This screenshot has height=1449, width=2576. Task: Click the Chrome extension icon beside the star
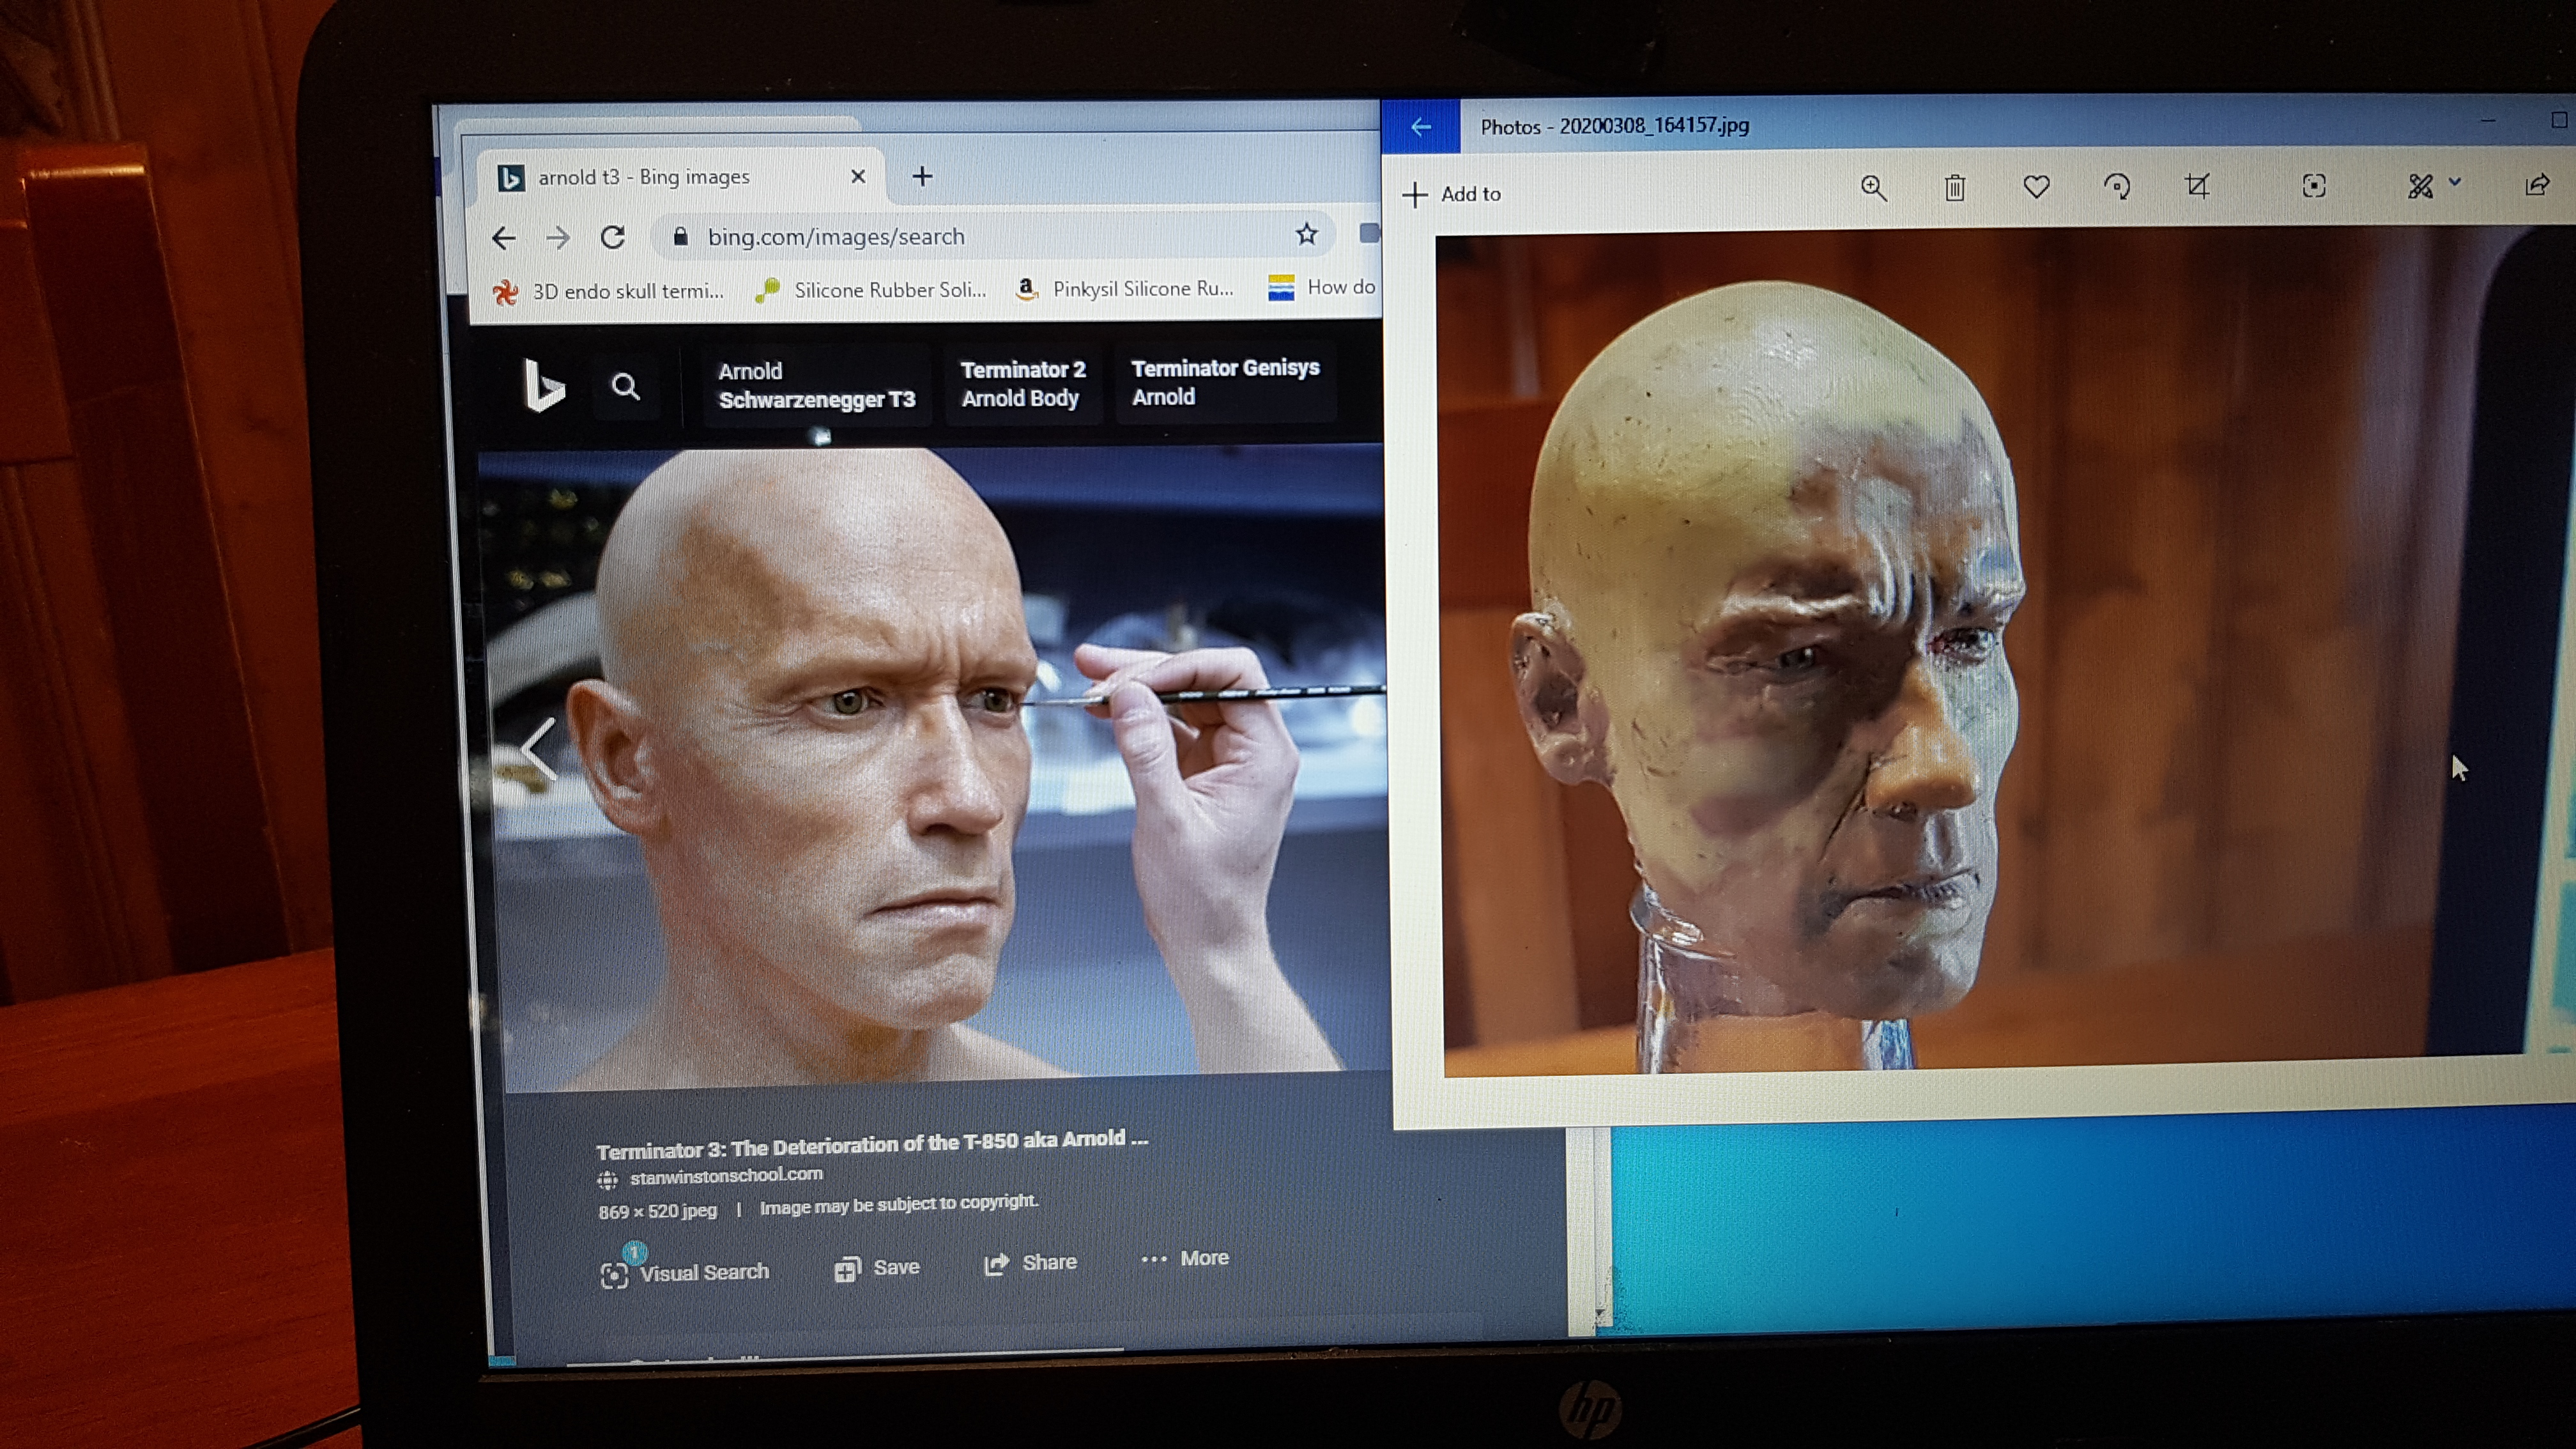(x=1369, y=234)
